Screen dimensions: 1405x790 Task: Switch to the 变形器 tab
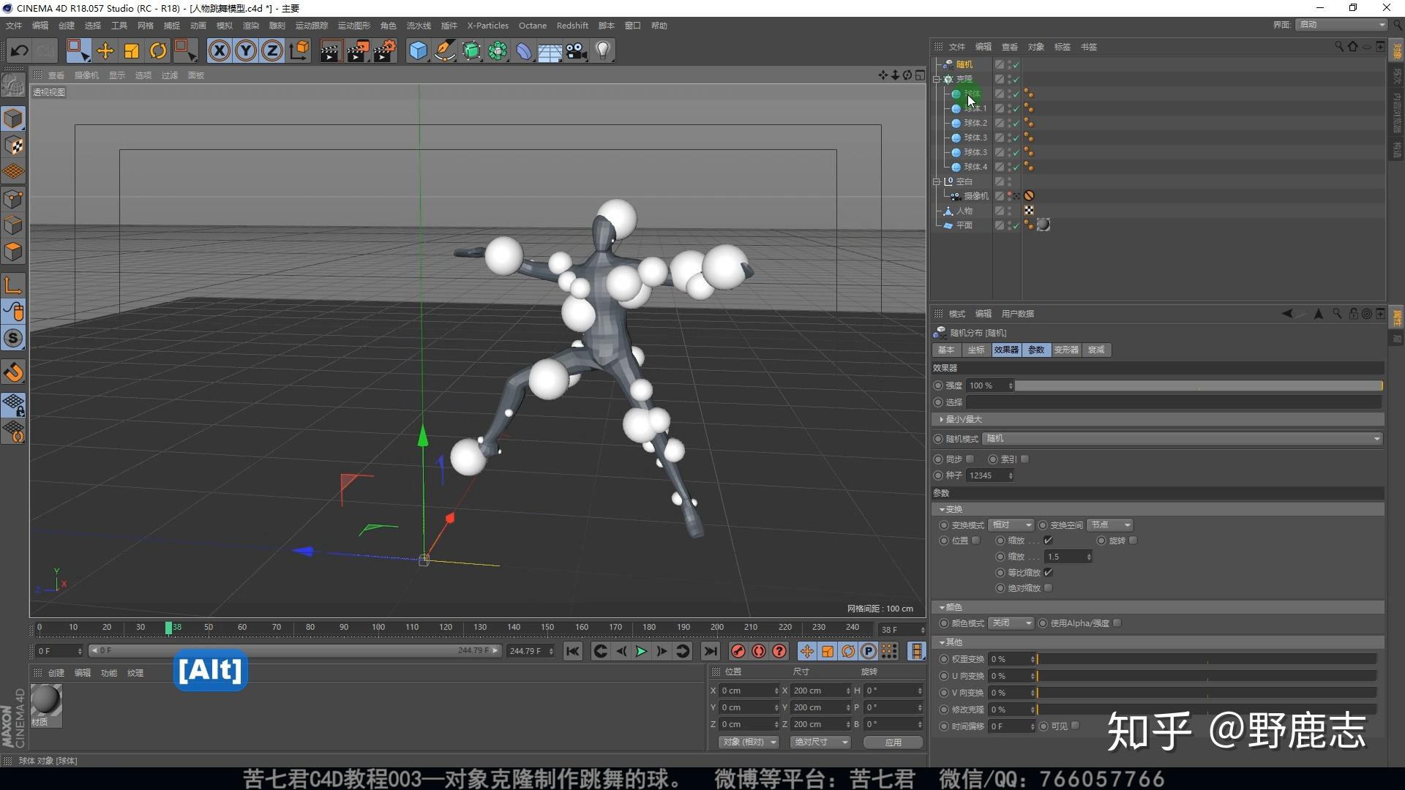(x=1066, y=350)
